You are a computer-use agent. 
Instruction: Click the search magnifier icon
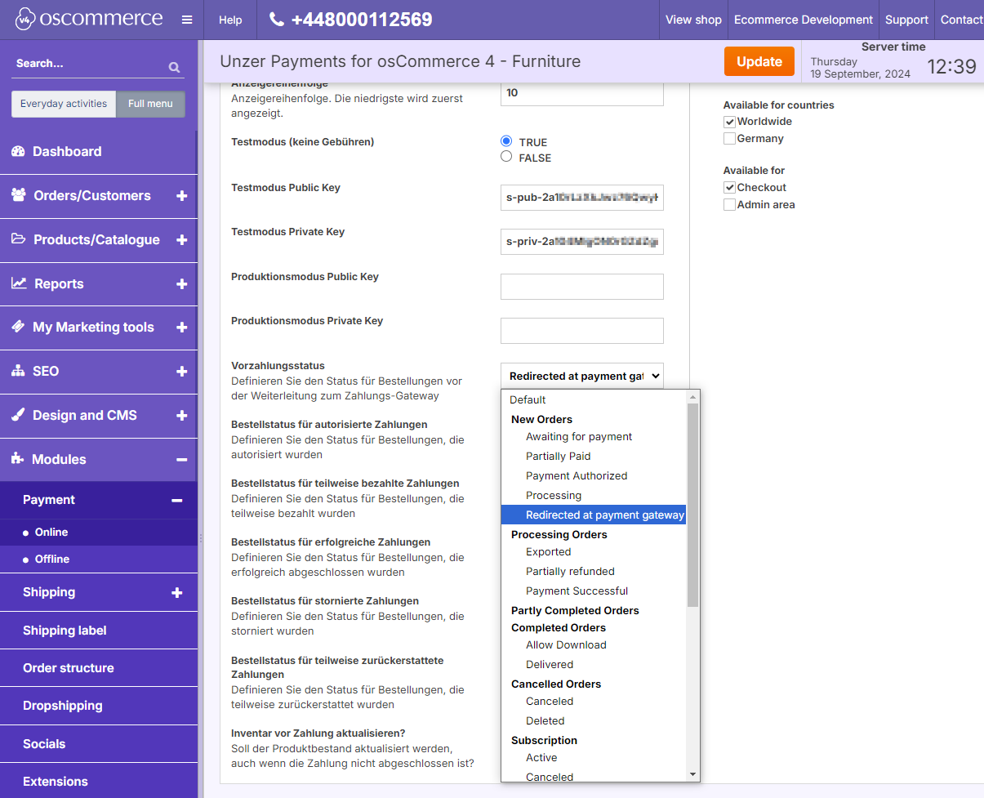click(x=174, y=67)
